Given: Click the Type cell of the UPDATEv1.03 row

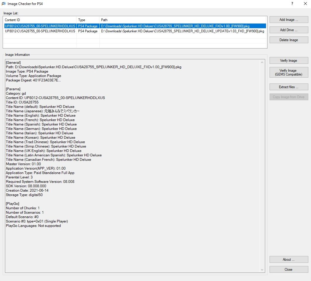Looking at the screenshot, I should click(x=88, y=31).
